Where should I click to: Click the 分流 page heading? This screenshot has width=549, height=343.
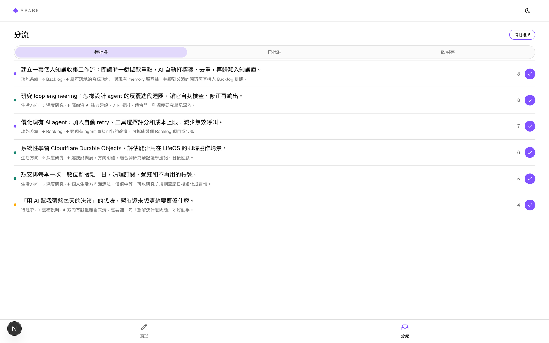point(21,35)
